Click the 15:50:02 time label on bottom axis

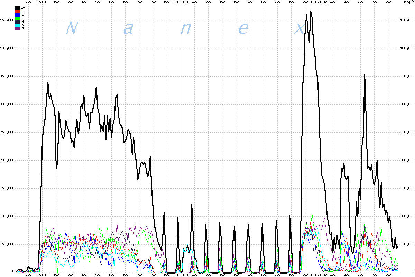pos(319,275)
